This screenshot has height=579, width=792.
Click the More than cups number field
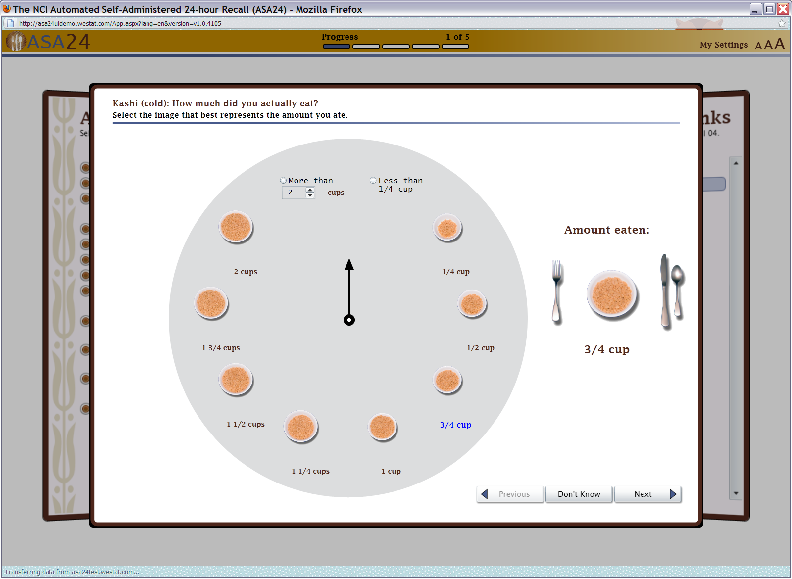(294, 193)
